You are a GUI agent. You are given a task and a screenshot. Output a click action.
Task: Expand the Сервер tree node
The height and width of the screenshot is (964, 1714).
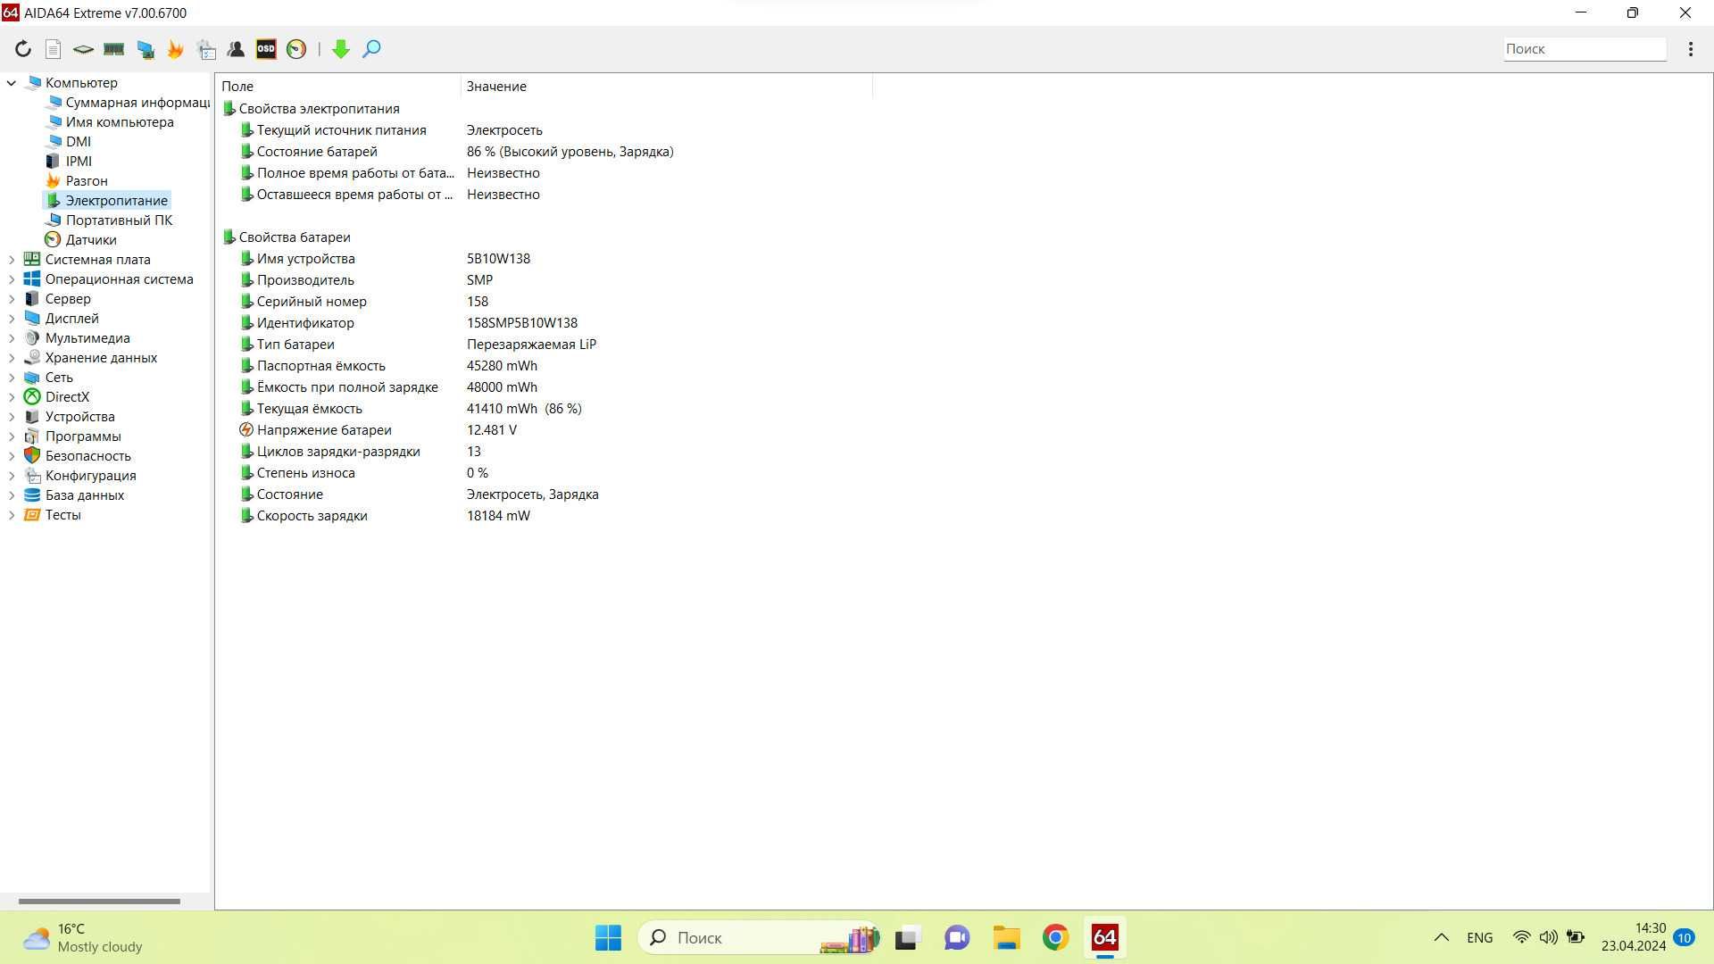[x=12, y=299]
